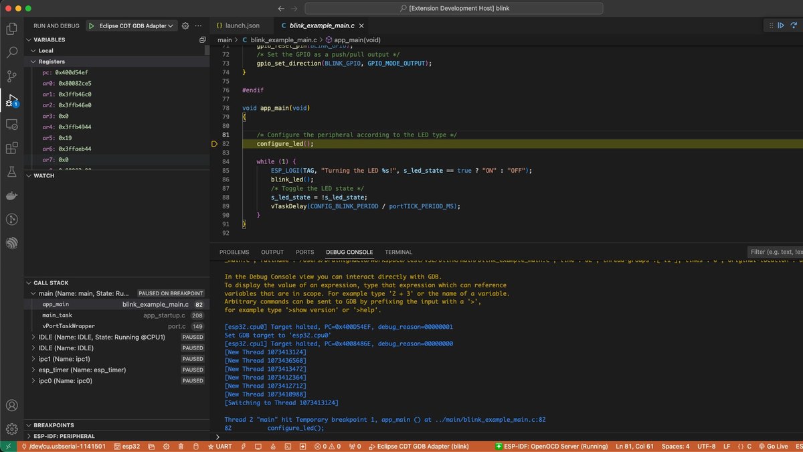Click the breakpoint marker at line 82
Image resolution: width=803 pixels, height=452 pixels.
tap(214, 143)
